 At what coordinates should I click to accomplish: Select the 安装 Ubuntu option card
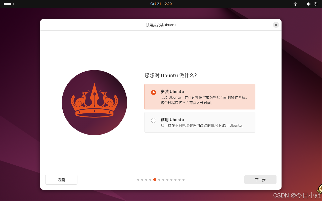tap(200, 96)
